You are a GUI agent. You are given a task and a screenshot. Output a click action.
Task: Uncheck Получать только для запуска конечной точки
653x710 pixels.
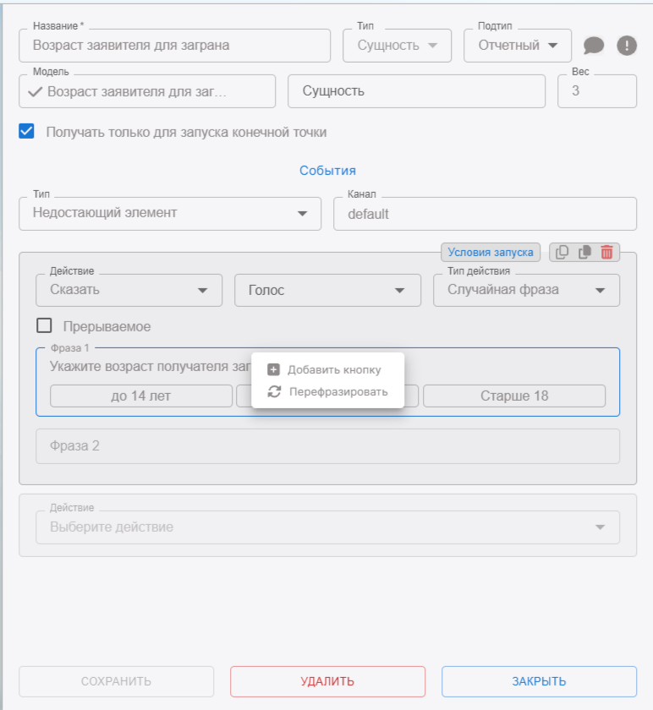(x=27, y=132)
